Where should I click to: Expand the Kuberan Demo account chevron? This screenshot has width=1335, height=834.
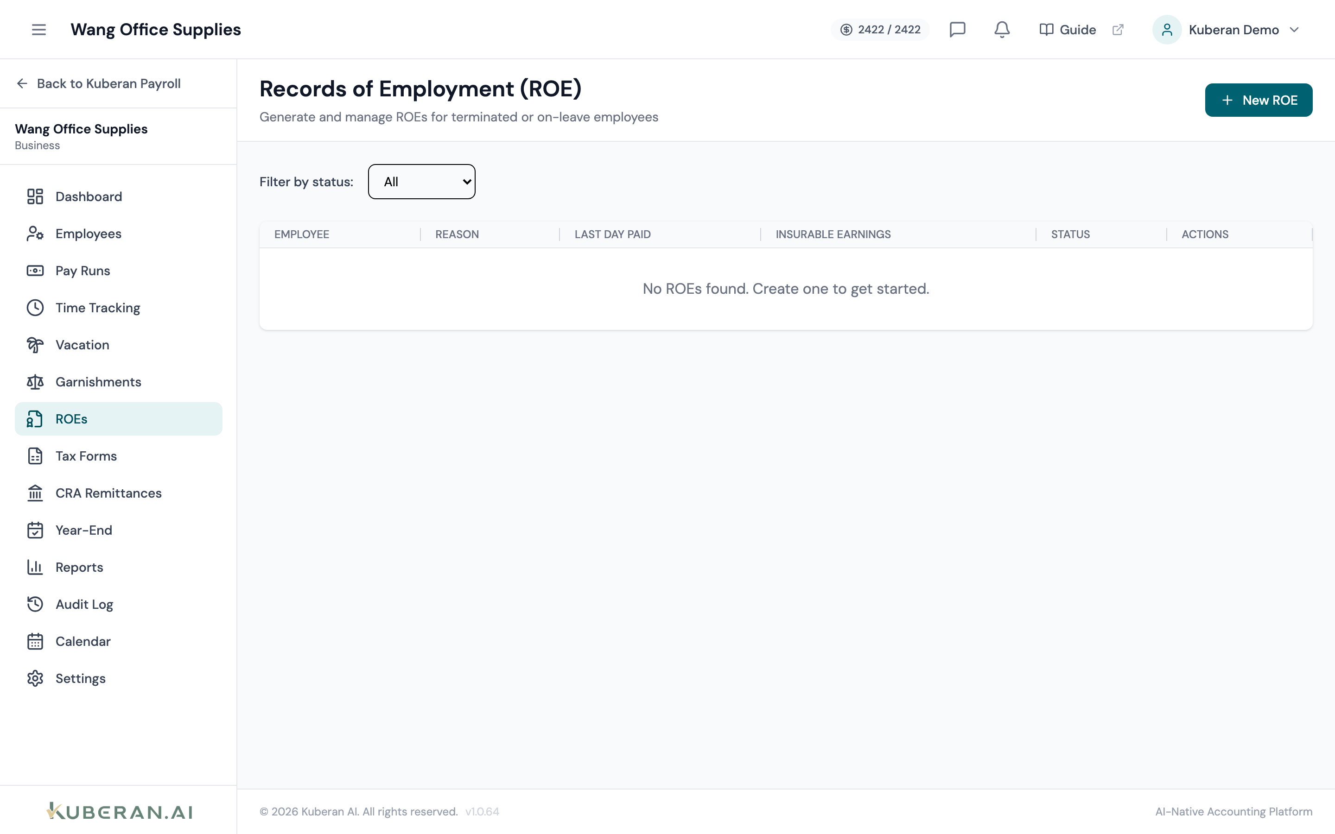(1294, 29)
